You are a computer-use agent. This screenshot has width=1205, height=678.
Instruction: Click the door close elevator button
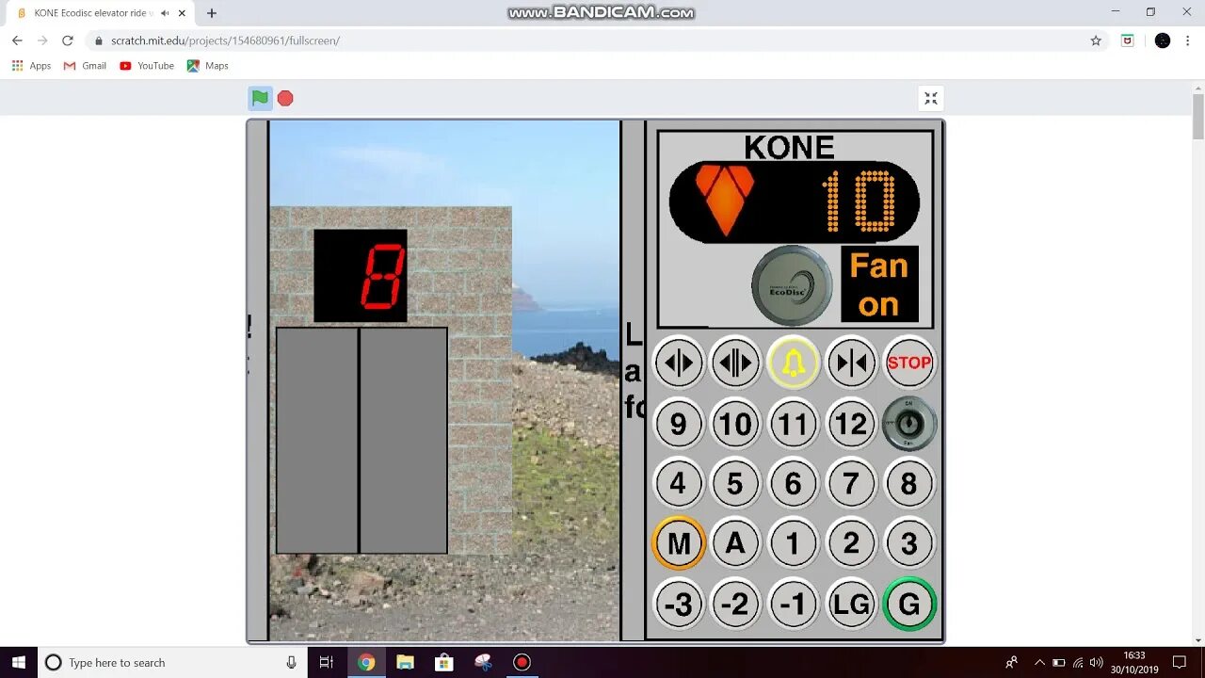tap(851, 363)
